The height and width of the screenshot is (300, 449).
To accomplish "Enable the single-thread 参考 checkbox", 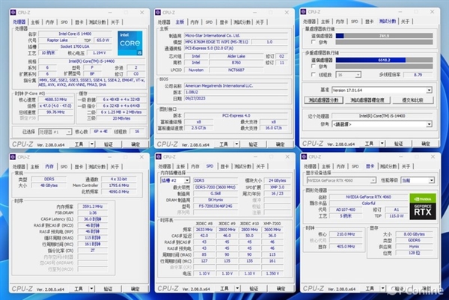I will [312, 43].
